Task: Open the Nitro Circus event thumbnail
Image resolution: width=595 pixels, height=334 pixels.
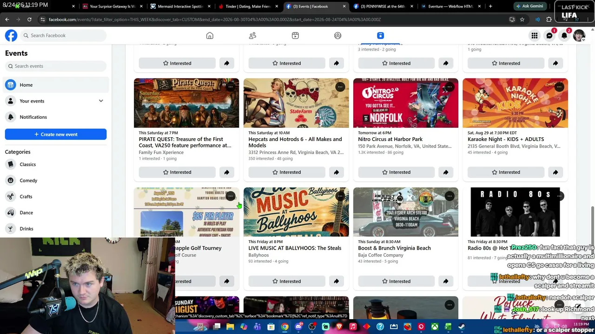Action: [406, 103]
